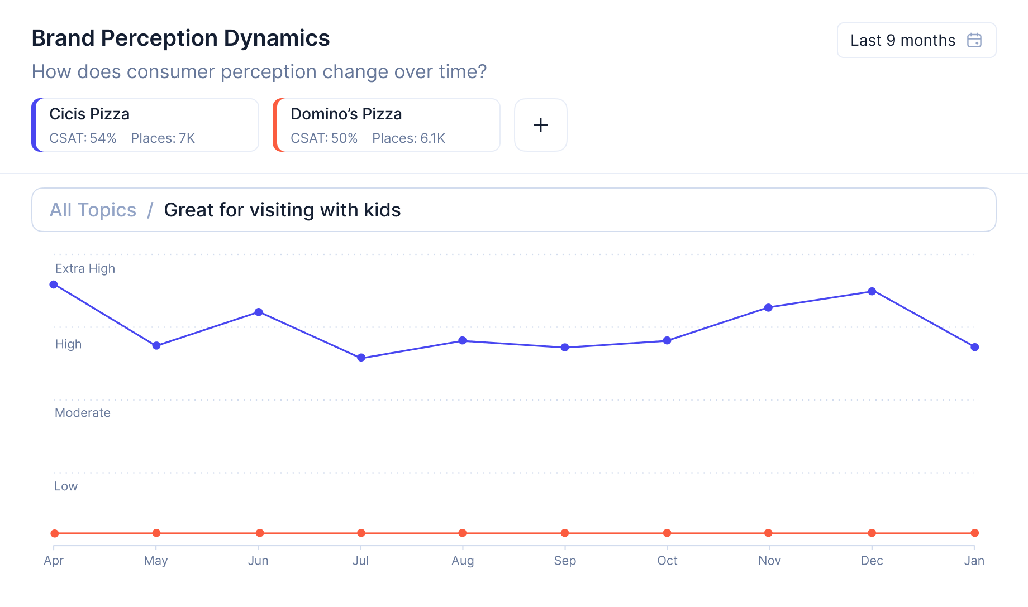
Task: Click the 'Extra High' axis label
Action: [x=85, y=268]
